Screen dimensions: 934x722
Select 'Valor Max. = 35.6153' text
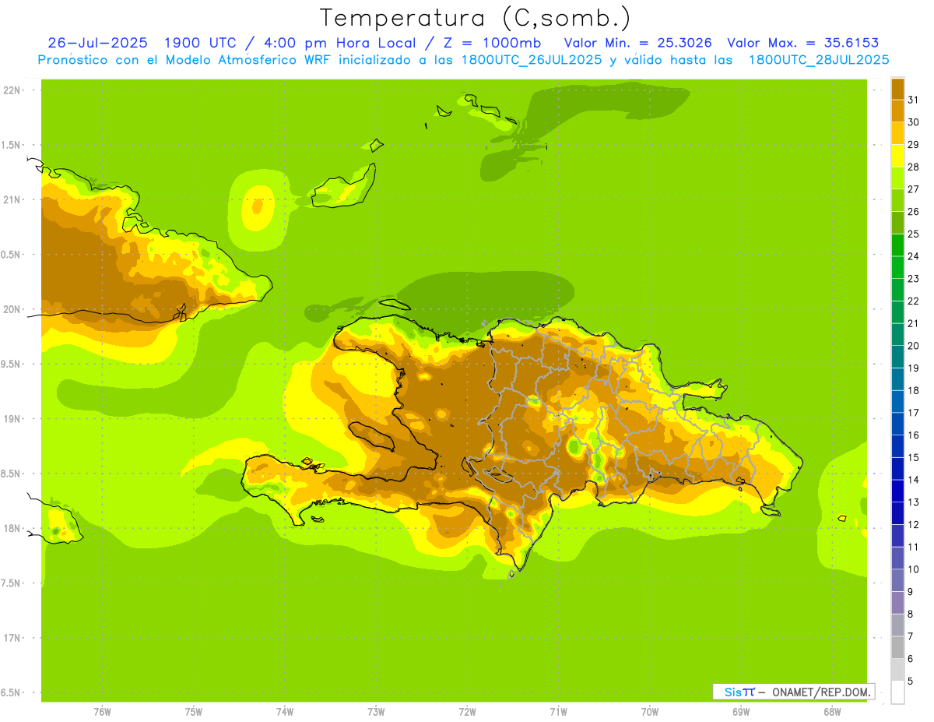coord(803,43)
